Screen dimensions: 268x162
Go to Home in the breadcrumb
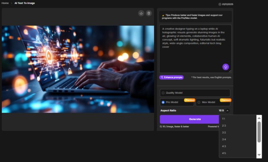(x=5, y=3)
